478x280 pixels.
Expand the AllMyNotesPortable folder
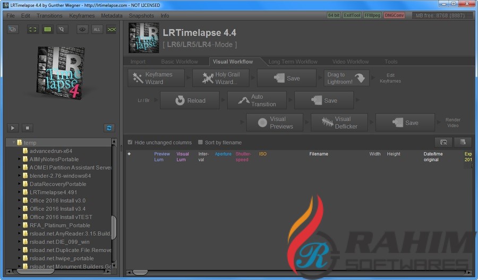coord(19,159)
